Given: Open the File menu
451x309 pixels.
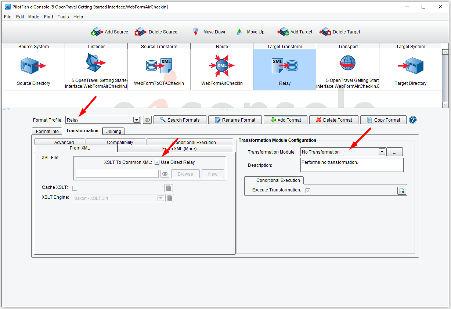Looking at the screenshot, I should click(7, 17).
